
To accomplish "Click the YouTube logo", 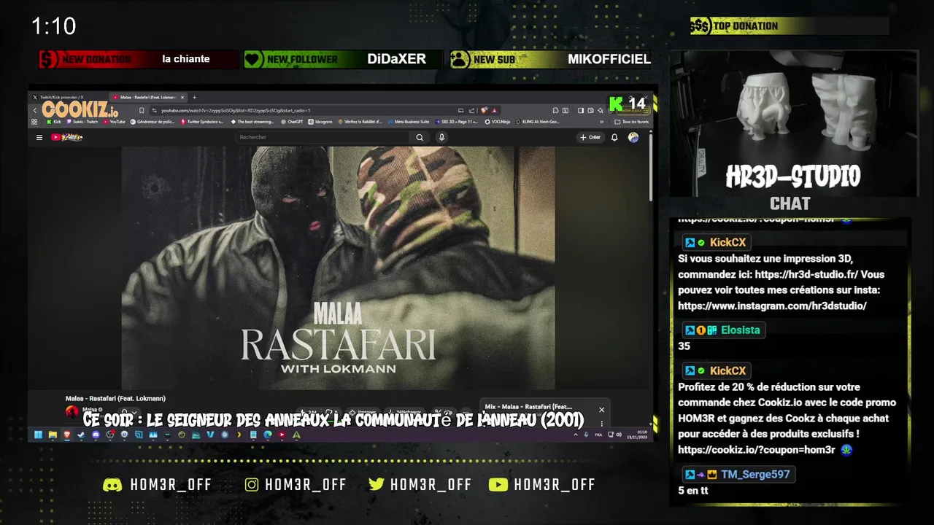I will [x=66, y=137].
